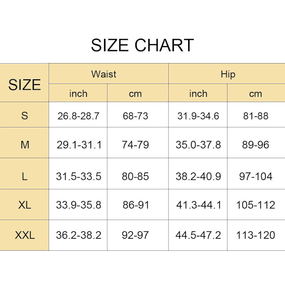Click the 31.9-34.6 hip inch cell
This screenshot has height=285, width=285.
(x=198, y=115)
